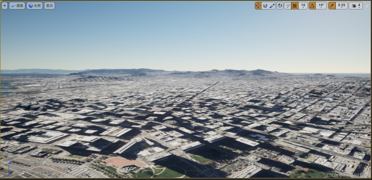This screenshot has width=372, height=180.
Task: Open the surface snapping options icon
Action: point(288,5)
